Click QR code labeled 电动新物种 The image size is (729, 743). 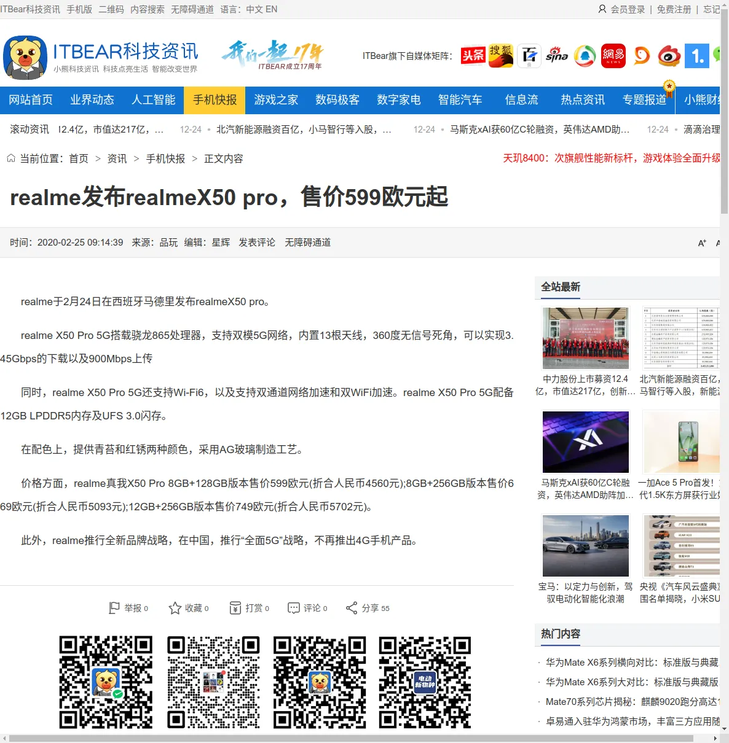[425, 682]
